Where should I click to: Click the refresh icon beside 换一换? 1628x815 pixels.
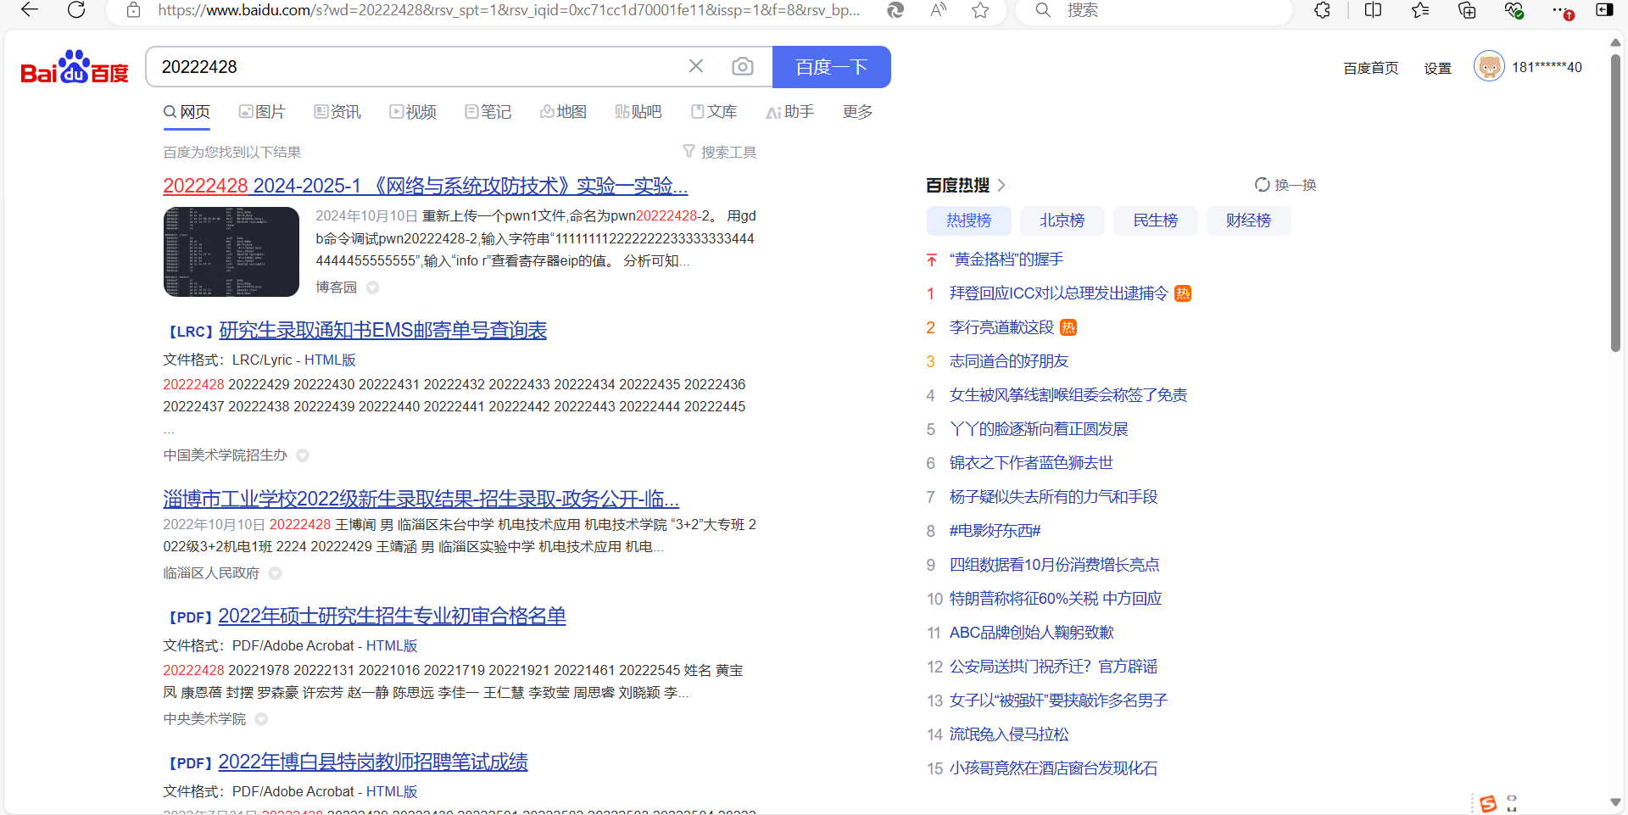point(1262,185)
